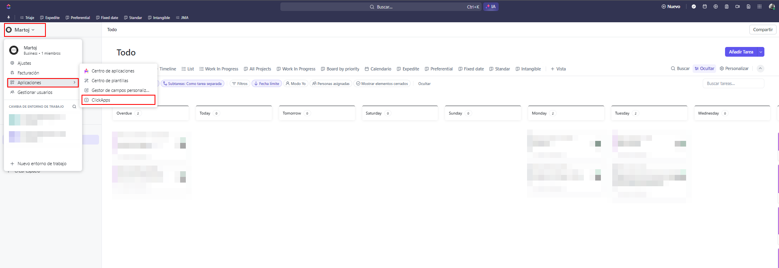Click the ClickUp logo in top bar
The height and width of the screenshot is (268, 779).
click(9, 6)
